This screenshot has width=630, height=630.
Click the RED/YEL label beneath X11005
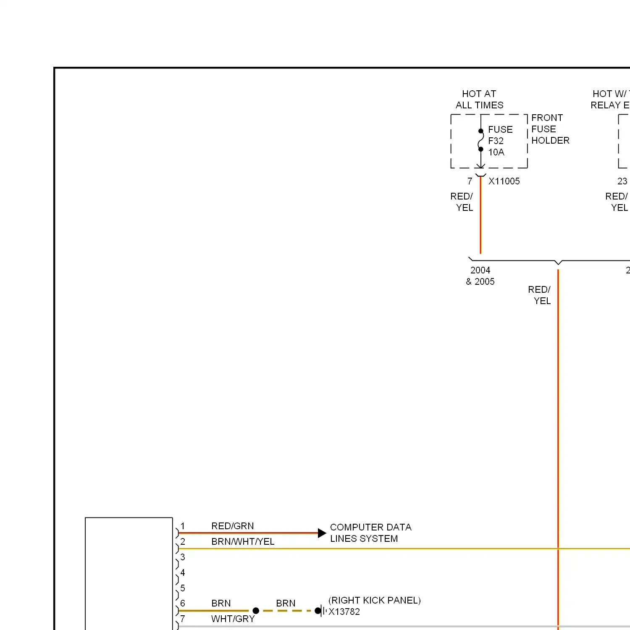[462, 202]
